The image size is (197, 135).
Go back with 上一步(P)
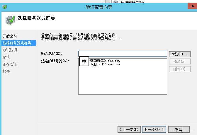129,129
